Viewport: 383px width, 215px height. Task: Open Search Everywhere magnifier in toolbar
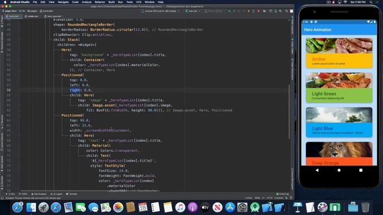[x=287, y=11]
